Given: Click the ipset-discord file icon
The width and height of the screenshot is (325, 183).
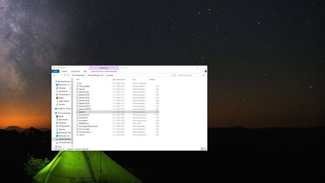Looking at the screenshot, I should pos(78,115).
